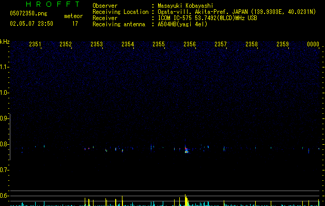Click the 0000 time marker
The image size is (325, 206).
pos(313,44)
